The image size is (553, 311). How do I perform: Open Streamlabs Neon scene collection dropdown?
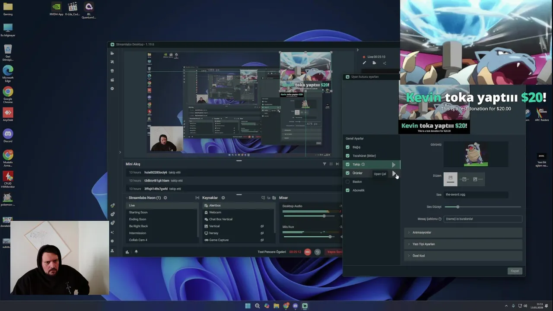[144, 198]
